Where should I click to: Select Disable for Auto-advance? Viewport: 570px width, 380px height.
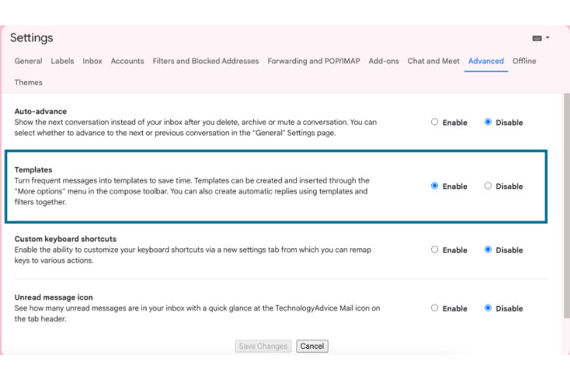pyautogui.click(x=488, y=122)
